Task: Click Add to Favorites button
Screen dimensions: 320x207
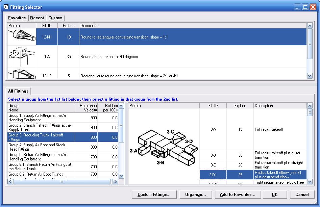Action: pyautogui.click(x=237, y=195)
